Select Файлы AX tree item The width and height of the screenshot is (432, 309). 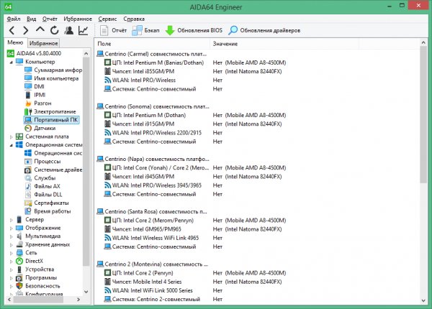click(x=42, y=186)
